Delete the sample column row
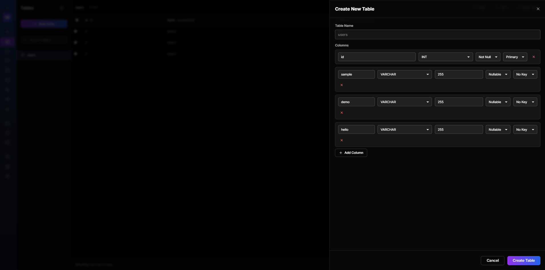 pos(342,85)
